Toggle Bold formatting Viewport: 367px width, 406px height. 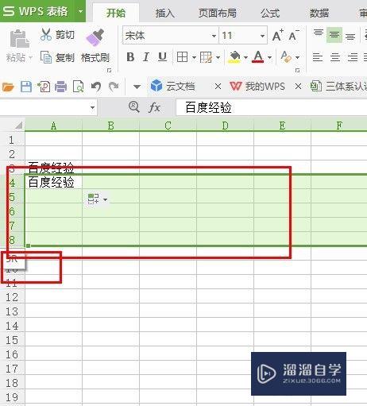pos(130,57)
